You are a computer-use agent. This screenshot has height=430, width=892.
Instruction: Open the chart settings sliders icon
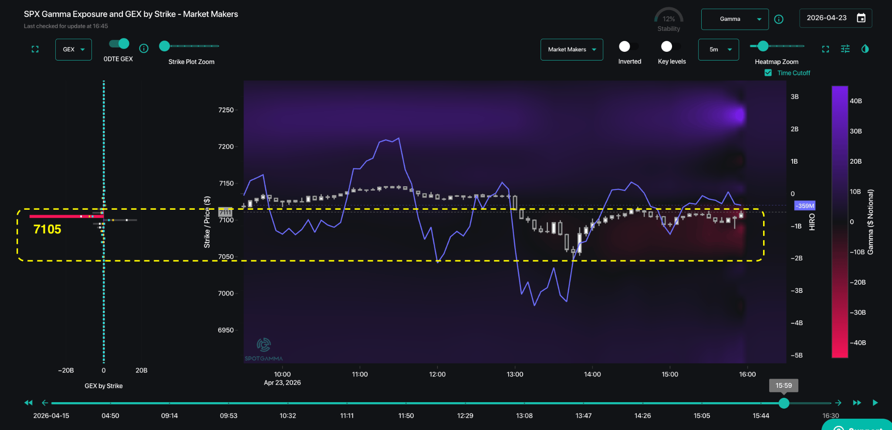click(845, 49)
